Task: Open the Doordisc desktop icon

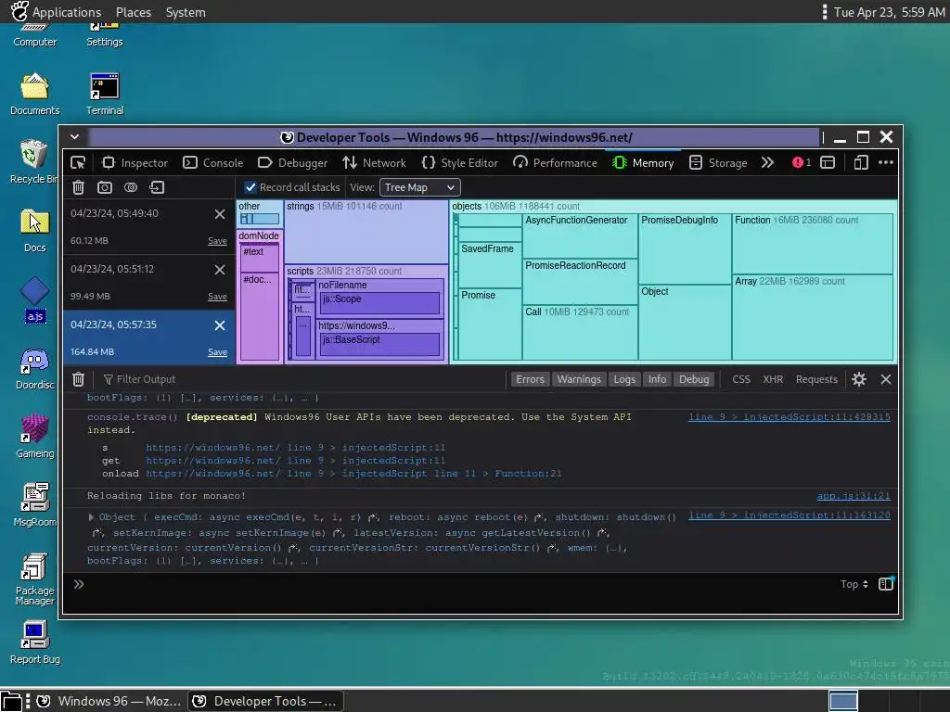Action: (x=34, y=369)
